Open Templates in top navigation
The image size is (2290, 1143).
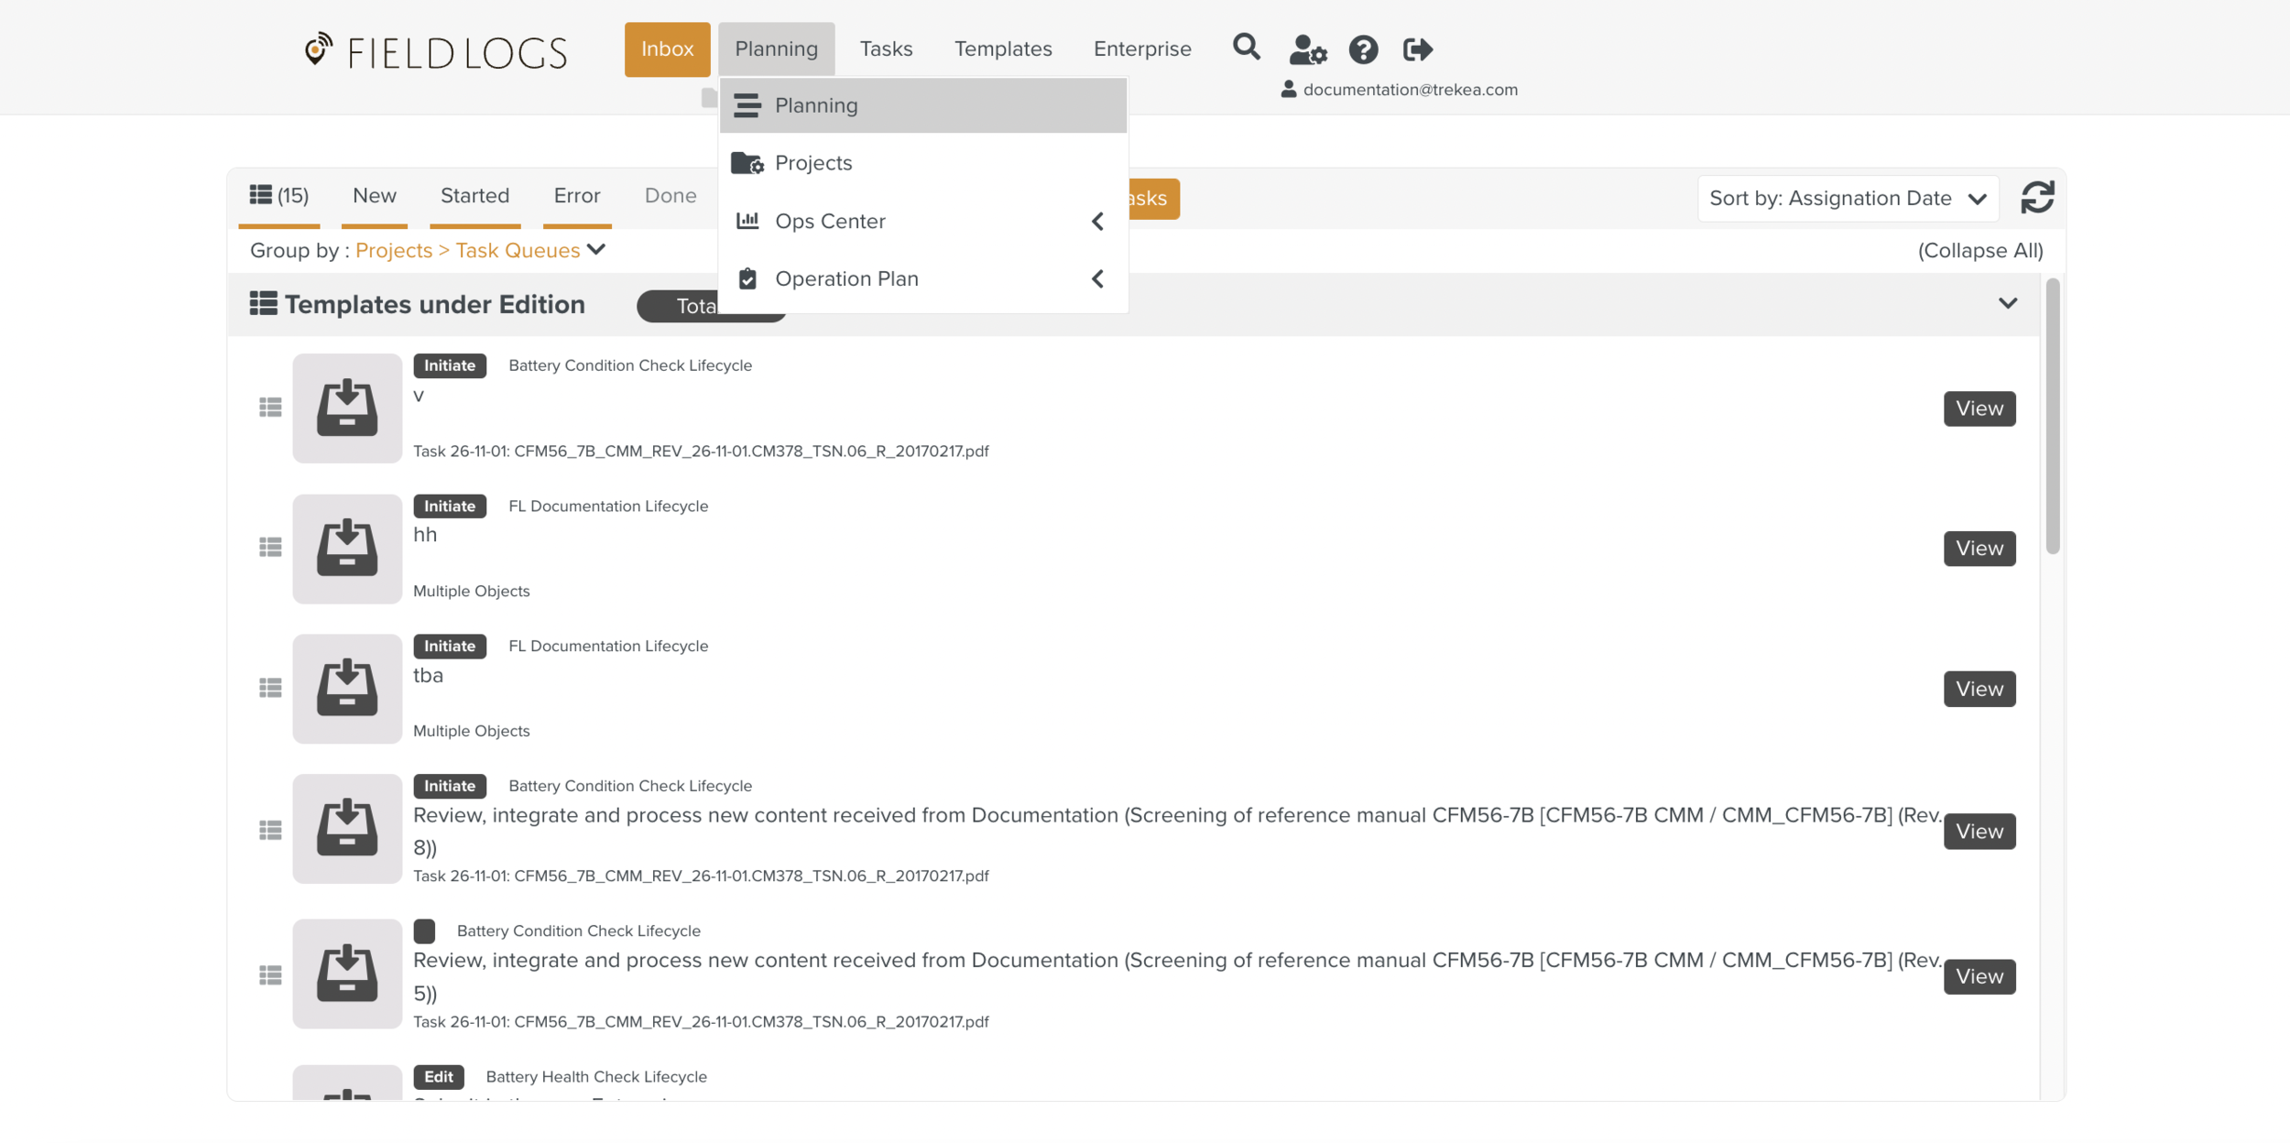pos(1003,49)
